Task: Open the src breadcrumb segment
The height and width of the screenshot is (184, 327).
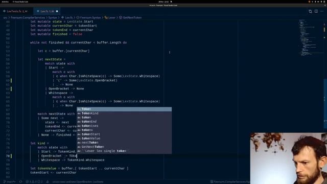Action: tap(5, 17)
